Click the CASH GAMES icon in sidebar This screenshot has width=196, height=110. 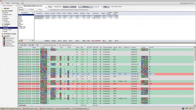pos(3,11)
